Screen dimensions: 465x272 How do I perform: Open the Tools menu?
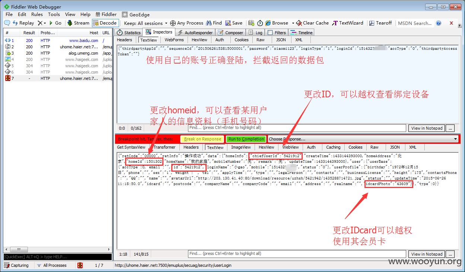coord(54,14)
